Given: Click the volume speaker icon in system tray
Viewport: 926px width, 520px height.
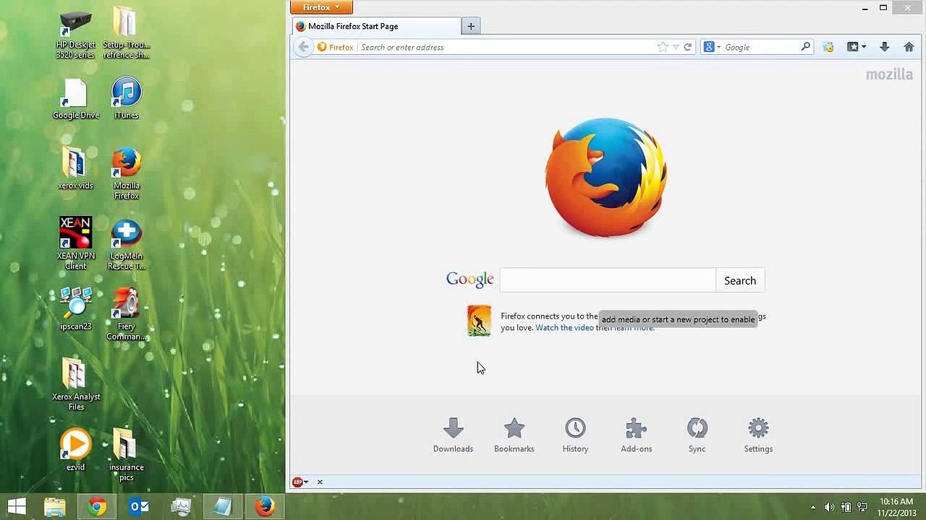Looking at the screenshot, I should pos(829,508).
